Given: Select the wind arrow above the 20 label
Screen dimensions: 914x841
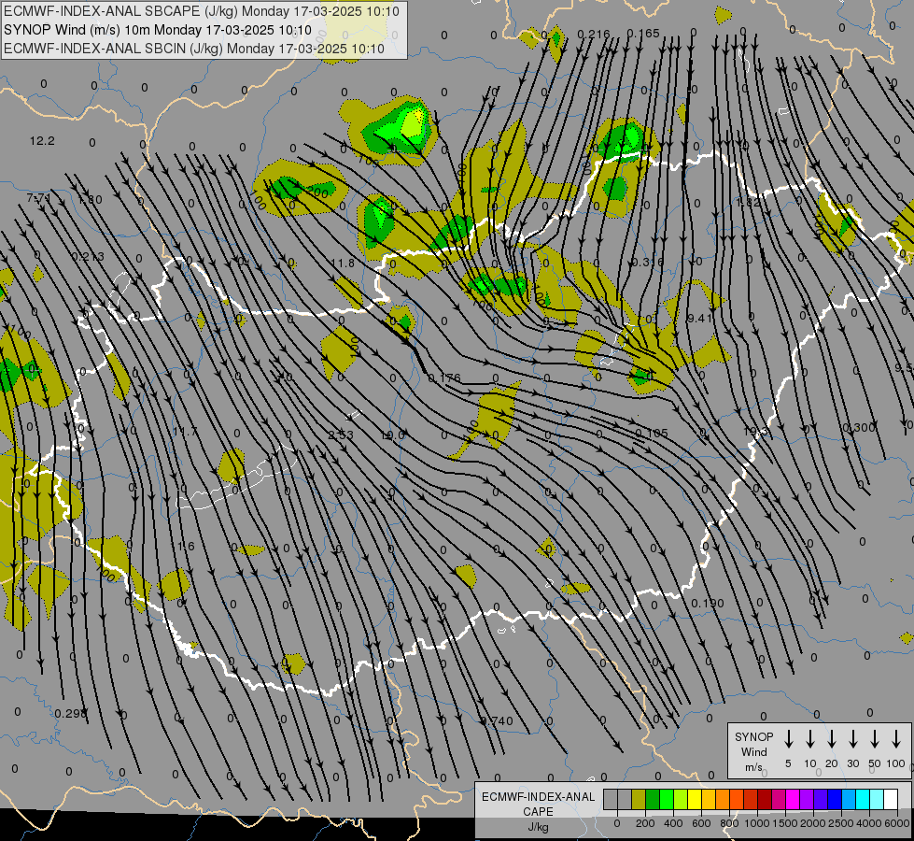Looking at the screenshot, I should click(831, 739).
